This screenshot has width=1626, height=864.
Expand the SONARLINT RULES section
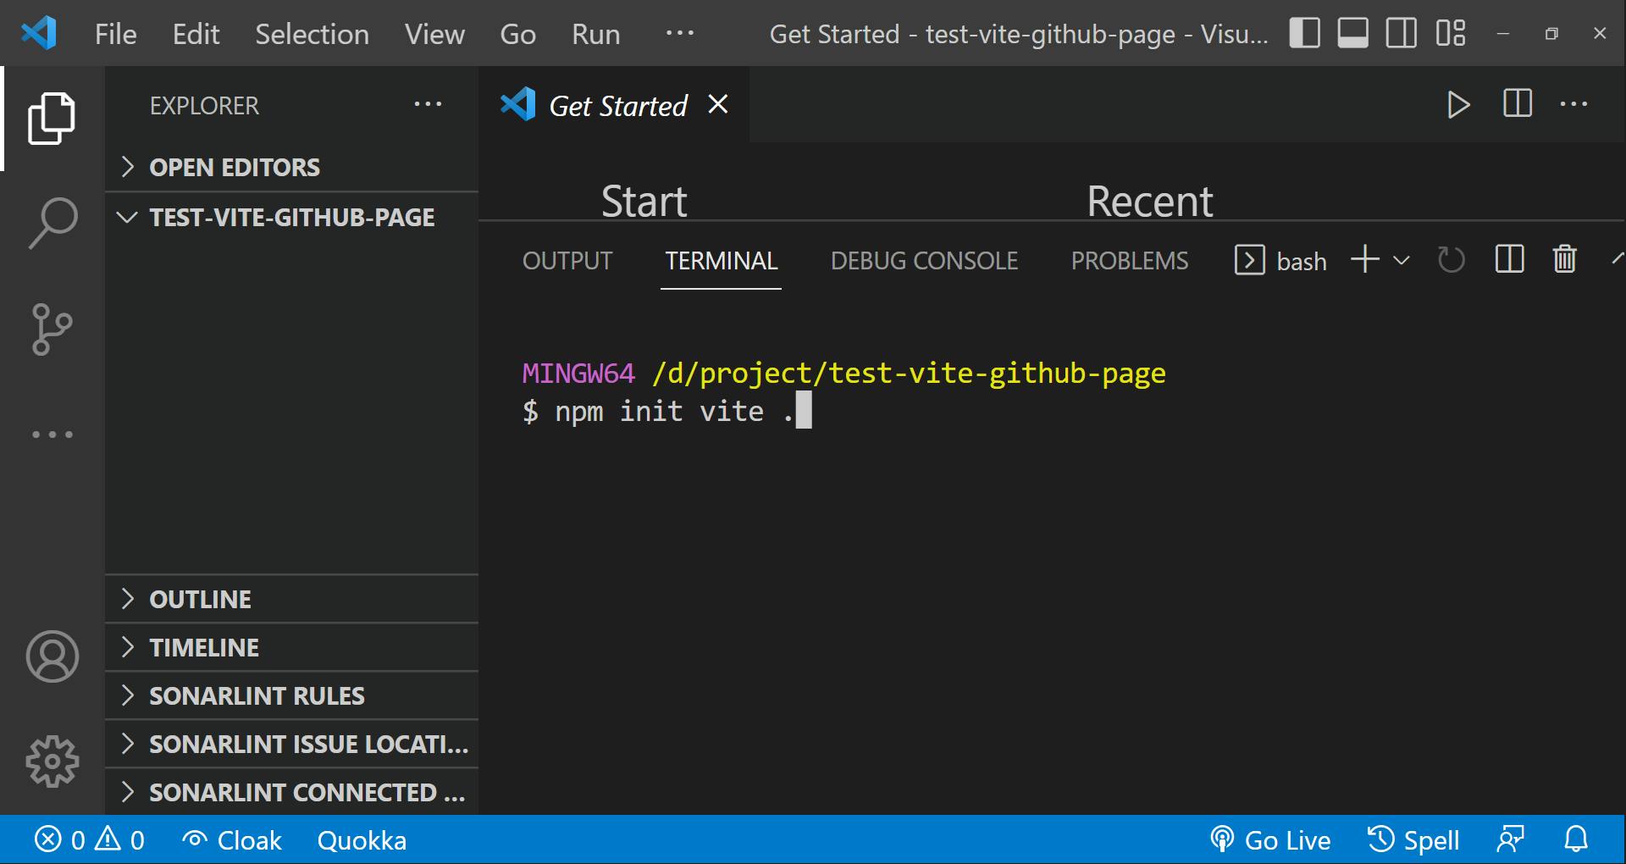click(x=292, y=695)
